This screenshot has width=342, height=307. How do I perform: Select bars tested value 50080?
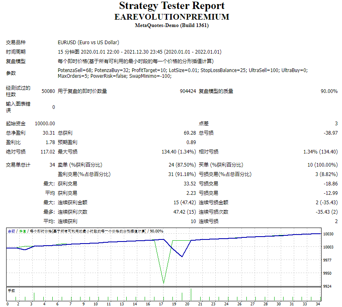pyautogui.click(x=48, y=91)
